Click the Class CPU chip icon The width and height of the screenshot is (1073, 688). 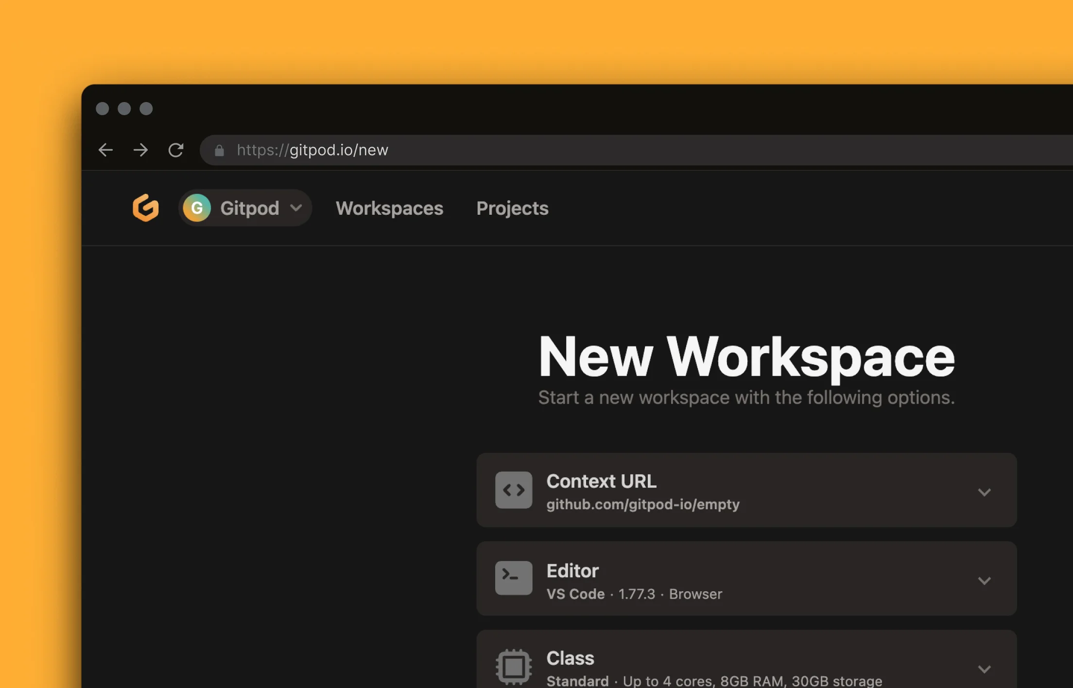pos(514,667)
